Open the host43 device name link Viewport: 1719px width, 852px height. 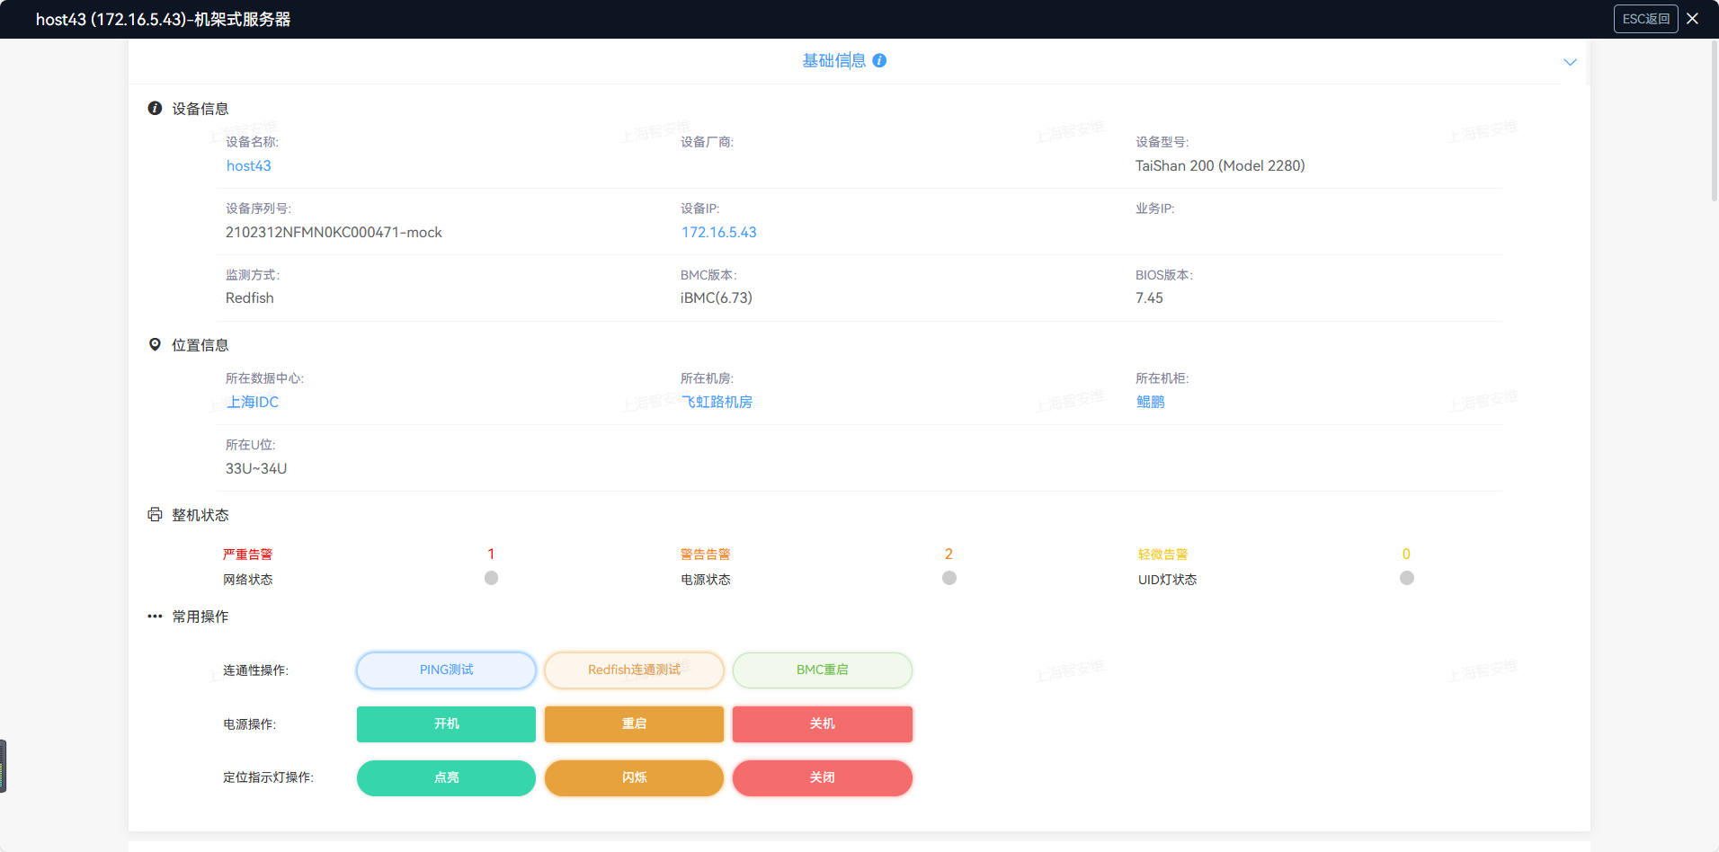248,165
